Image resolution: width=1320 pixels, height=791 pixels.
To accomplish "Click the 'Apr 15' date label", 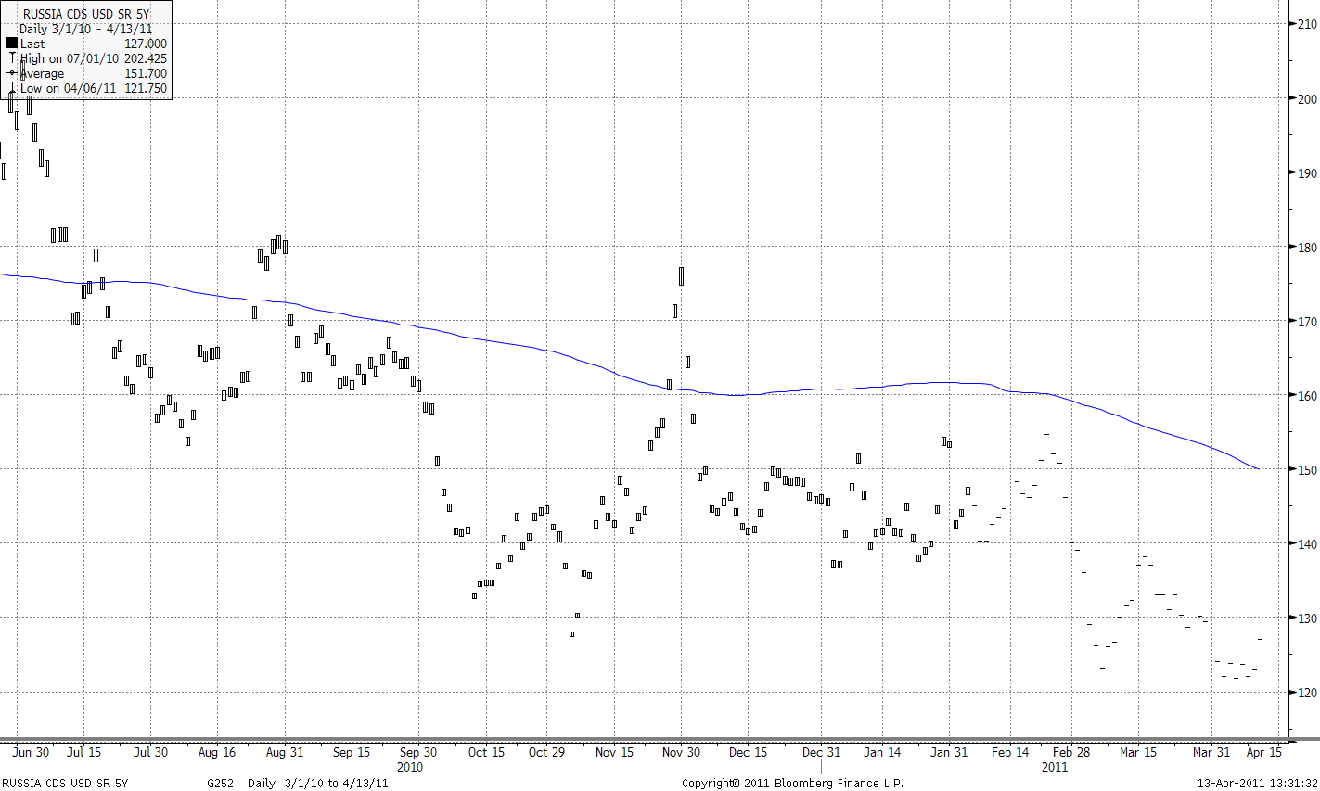I will pos(1264,752).
